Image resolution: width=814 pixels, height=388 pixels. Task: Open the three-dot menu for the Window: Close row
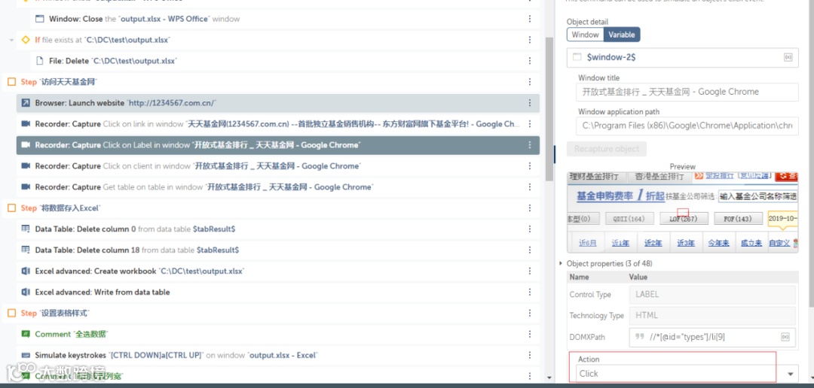tap(530, 19)
